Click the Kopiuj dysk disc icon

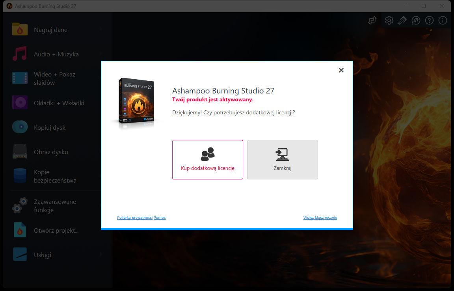[x=20, y=127]
